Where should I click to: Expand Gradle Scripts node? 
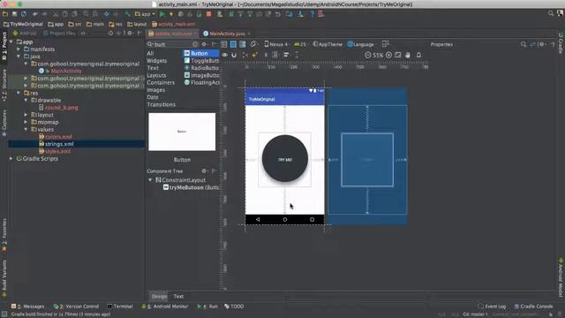[x=11, y=159]
